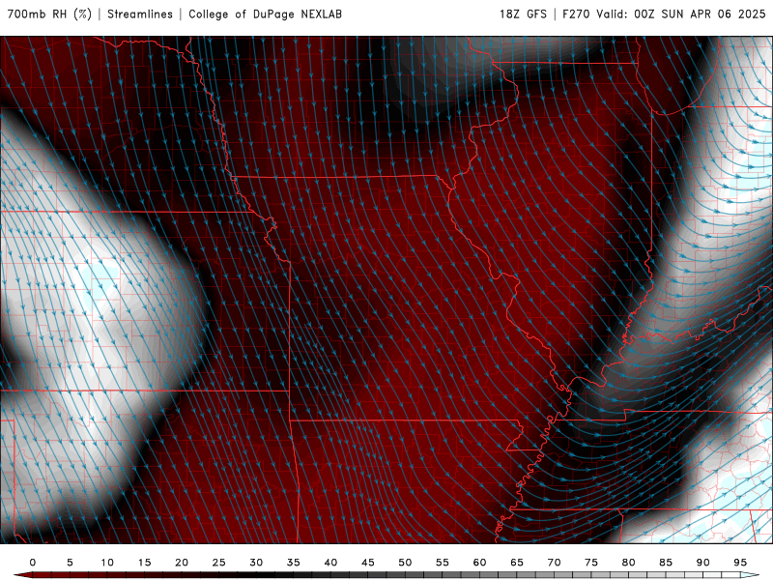
Task: Click the '75' colorbar scale label
Action: pos(591,563)
